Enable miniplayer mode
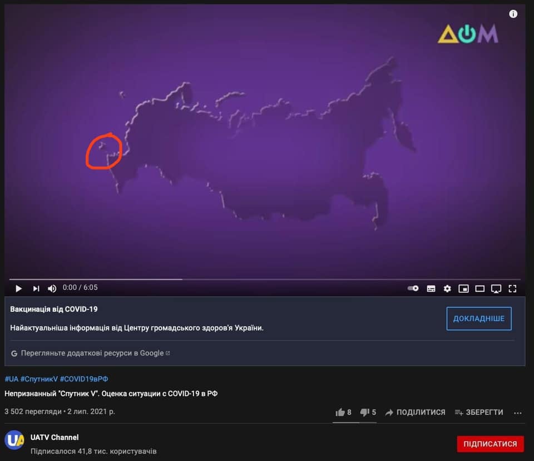The image size is (534, 461). point(463,289)
